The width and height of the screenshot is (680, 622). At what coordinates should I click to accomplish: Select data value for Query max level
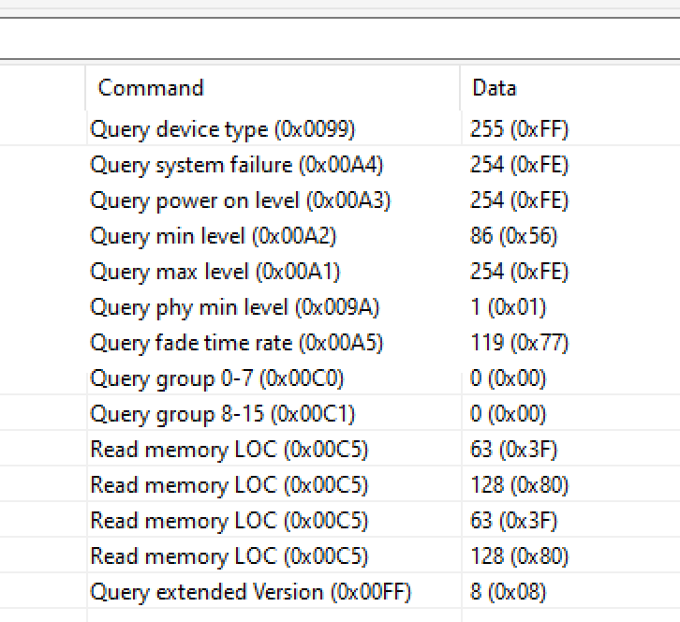520,272
